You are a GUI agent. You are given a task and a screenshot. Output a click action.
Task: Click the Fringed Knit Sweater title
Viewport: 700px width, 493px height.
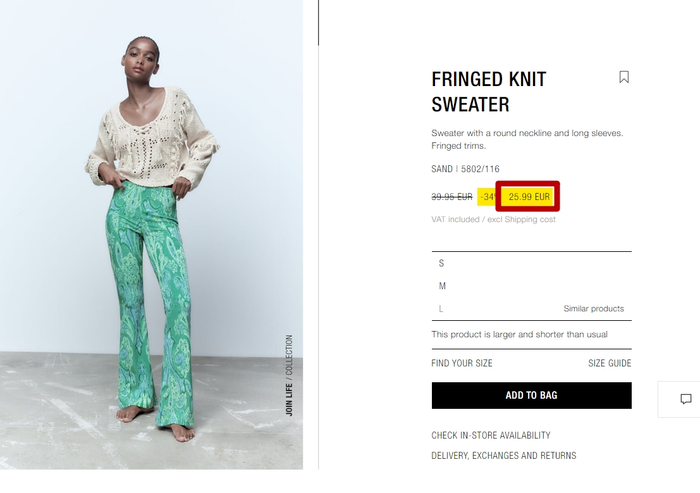click(x=489, y=92)
